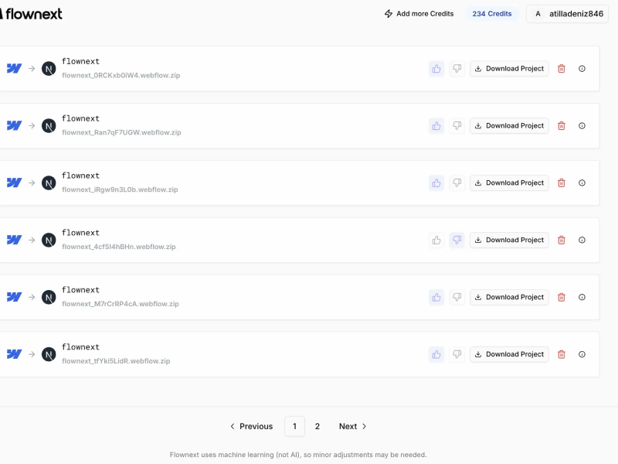
Task: Download project flownext_M7rCrRP4cA.webflow.zip
Action: point(509,298)
